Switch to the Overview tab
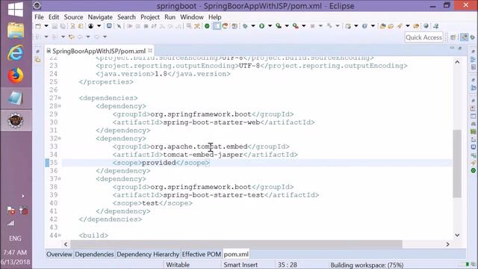The width and height of the screenshot is (478, 269). click(59, 254)
